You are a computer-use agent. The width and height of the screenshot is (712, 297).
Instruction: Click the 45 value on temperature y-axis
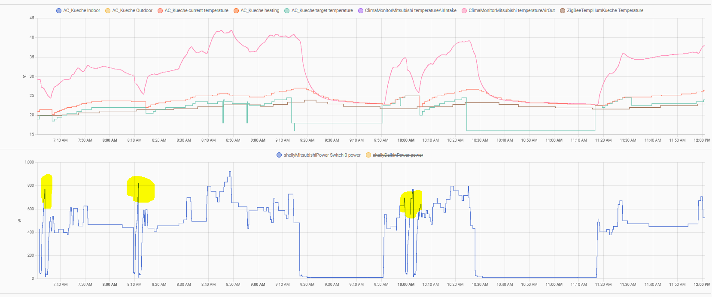tap(32, 18)
